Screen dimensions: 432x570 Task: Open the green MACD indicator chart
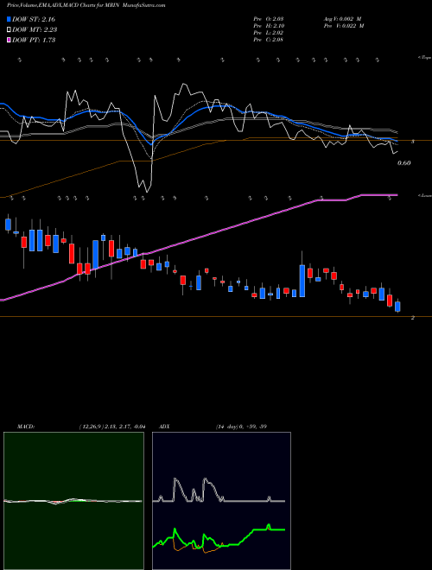[73, 501]
